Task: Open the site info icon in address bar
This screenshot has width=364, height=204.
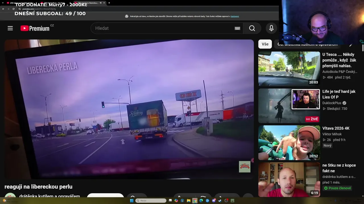Action: click(19, 9)
